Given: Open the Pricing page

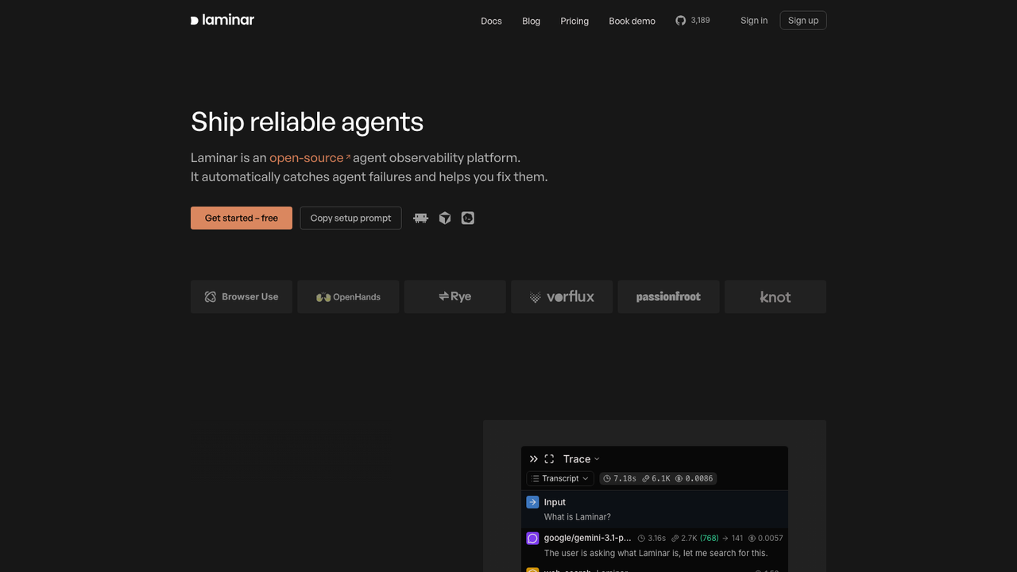Looking at the screenshot, I should click(x=574, y=21).
